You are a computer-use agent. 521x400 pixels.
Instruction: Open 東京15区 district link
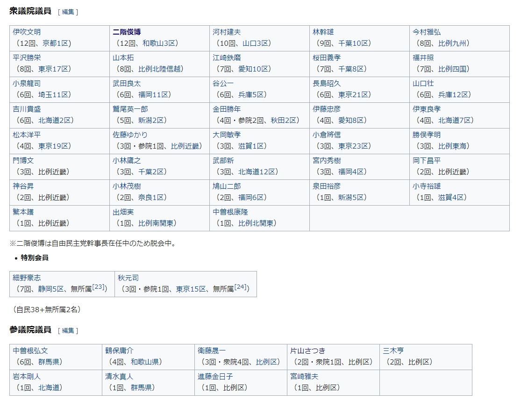click(191, 289)
